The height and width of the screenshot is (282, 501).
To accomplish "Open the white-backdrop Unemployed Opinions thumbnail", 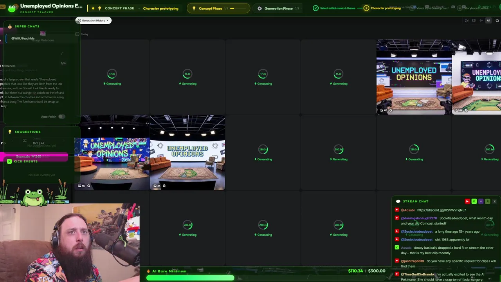I will (x=187, y=152).
